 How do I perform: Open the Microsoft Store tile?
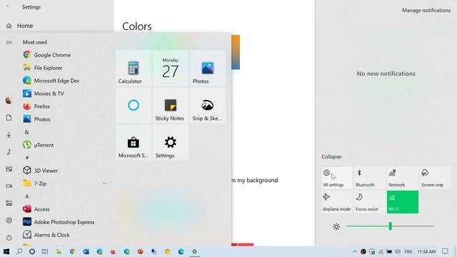click(134, 143)
